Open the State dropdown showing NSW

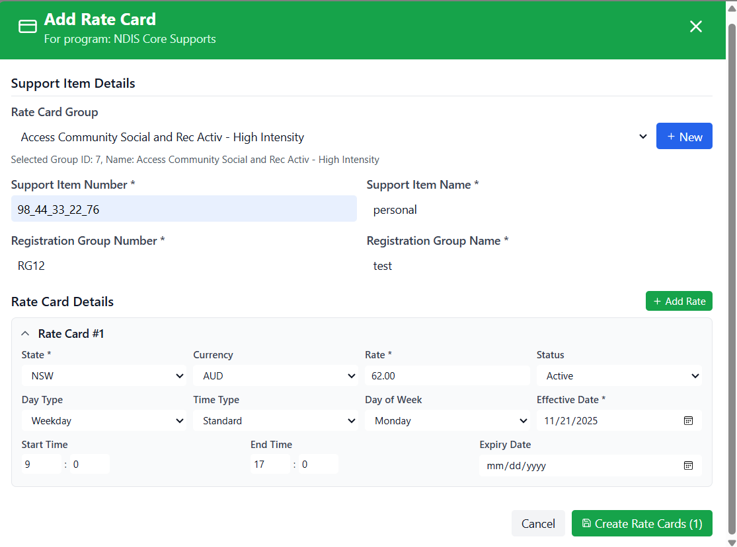(x=103, y=376)
